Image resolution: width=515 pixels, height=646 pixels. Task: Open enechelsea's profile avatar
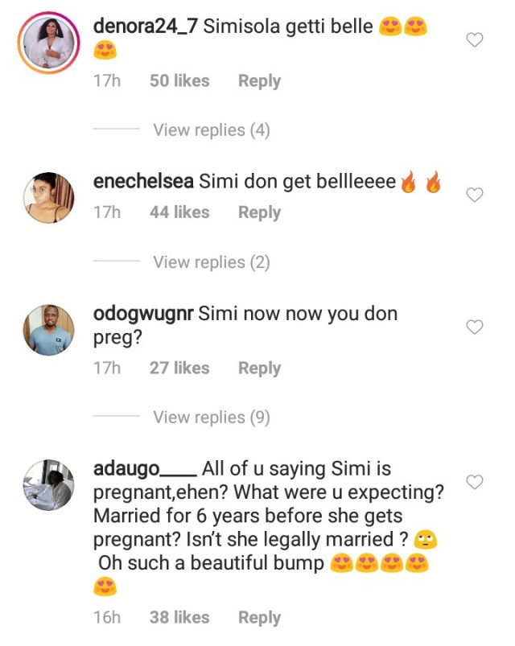(x=48, y=198)
